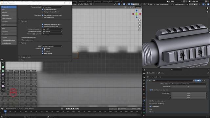Open Метод описания dropdown in Array
Viewport: 210px width, 118px height.
click(189, 84)
